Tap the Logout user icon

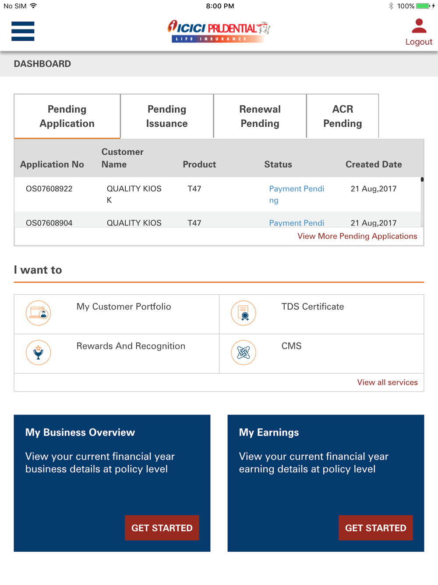coord(419,26)
